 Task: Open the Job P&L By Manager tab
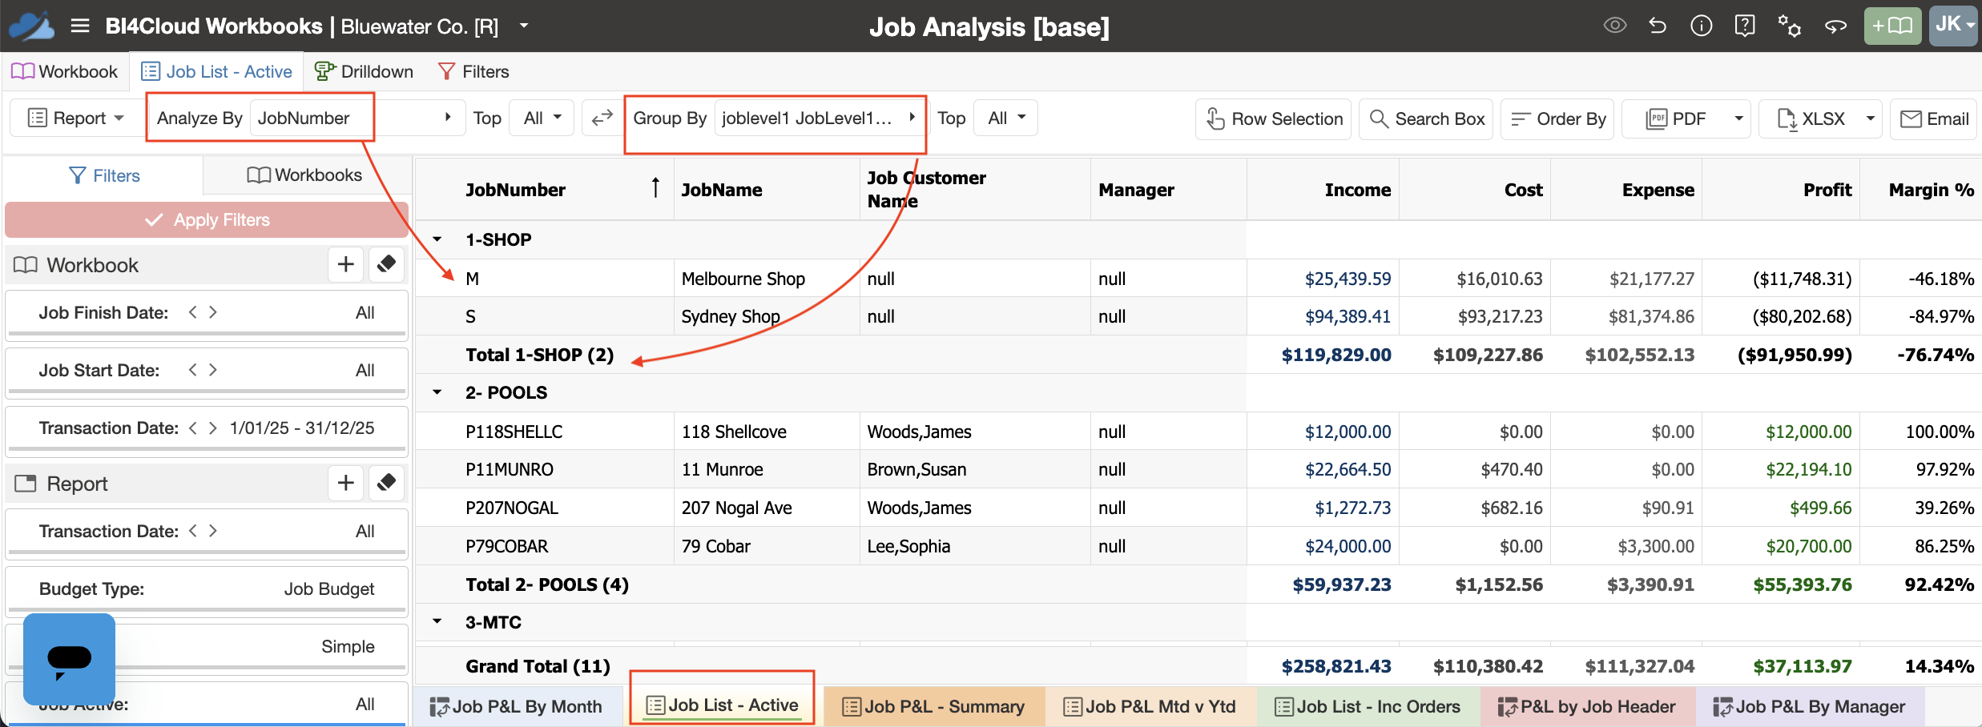pos(1809,706)
